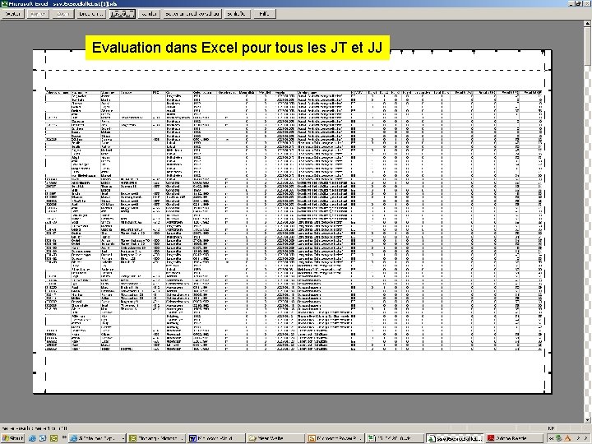Open the Drucken print dialog button

pyautogui.click(x=91, y=14)
